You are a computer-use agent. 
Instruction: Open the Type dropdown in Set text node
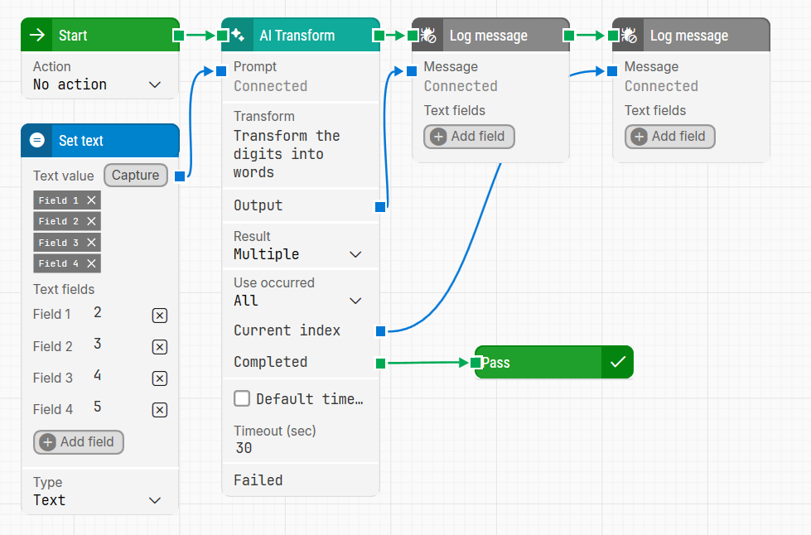tap(97, 500)
